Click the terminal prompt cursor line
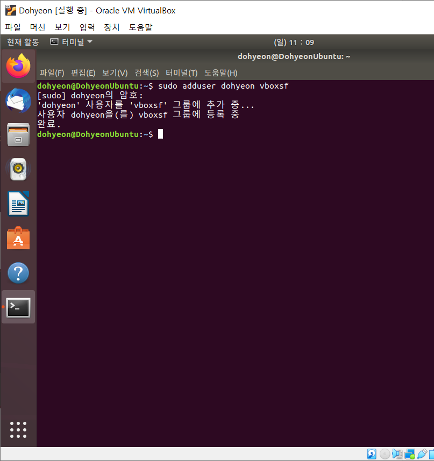 [100, 134]
